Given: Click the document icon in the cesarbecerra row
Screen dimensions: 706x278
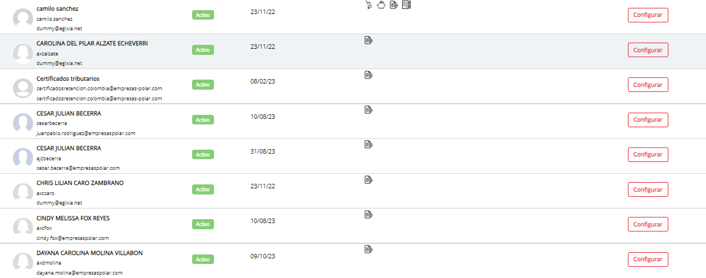Looking at the screenshot, I should [x=368, y=110].
